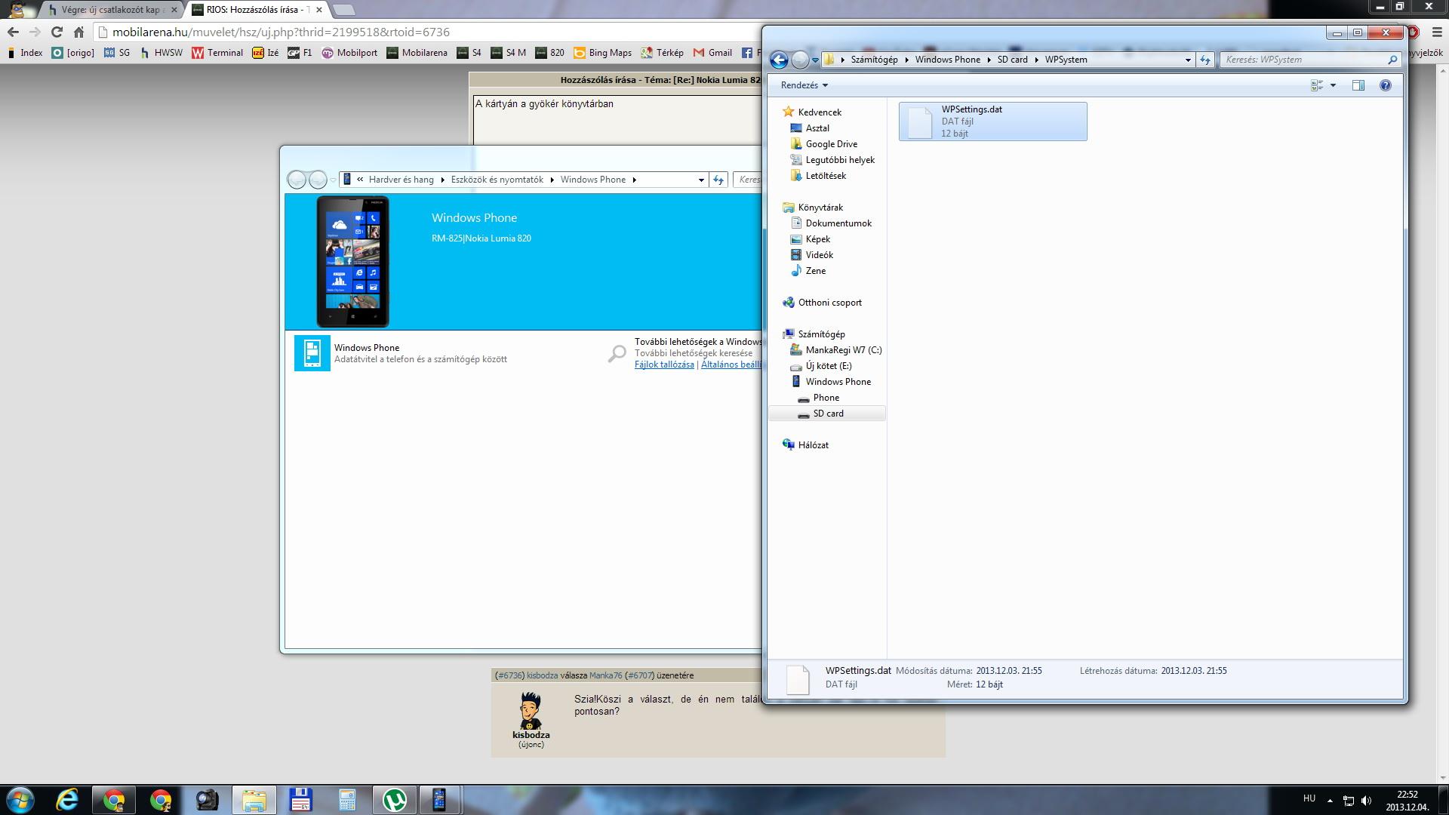This screenshot has width=1449, height=815.
Task: Click the volume speaker tray icon
Action: point(1366,801)
